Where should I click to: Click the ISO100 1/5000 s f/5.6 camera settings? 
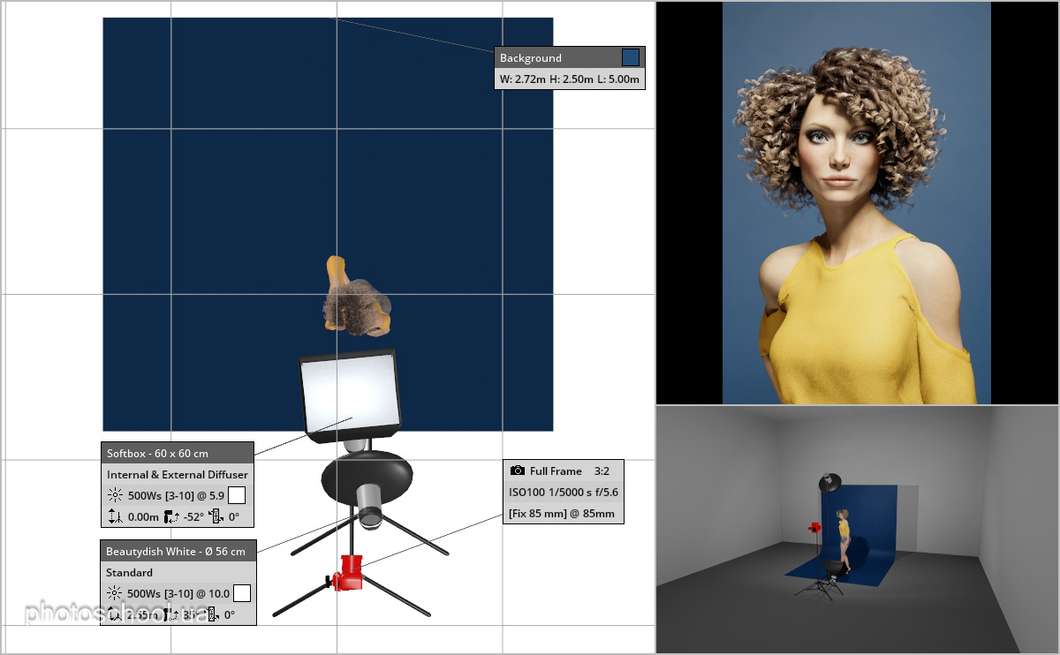[x=564, y=493]
